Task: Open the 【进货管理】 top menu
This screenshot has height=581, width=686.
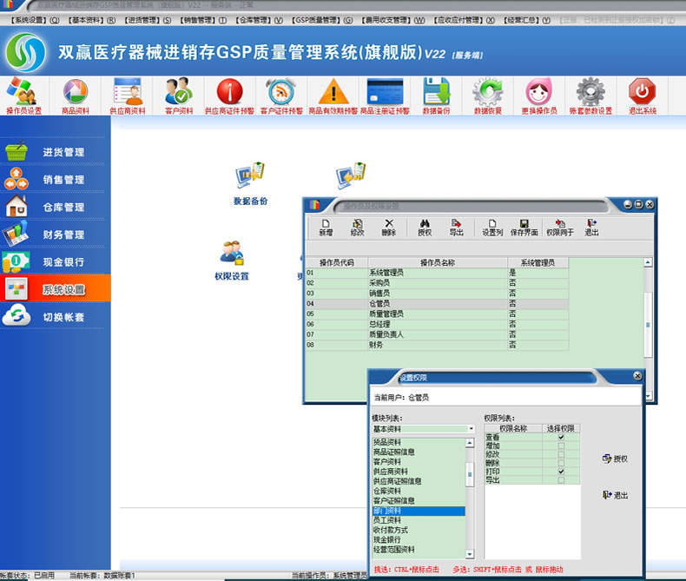Action: pyautogui.click(x=142, y=19)
